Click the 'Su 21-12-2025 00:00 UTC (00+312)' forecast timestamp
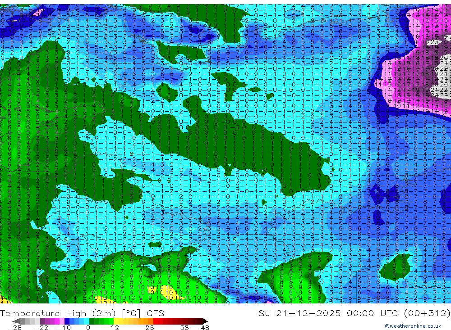 pyautogui.click(x=354, y=313)
